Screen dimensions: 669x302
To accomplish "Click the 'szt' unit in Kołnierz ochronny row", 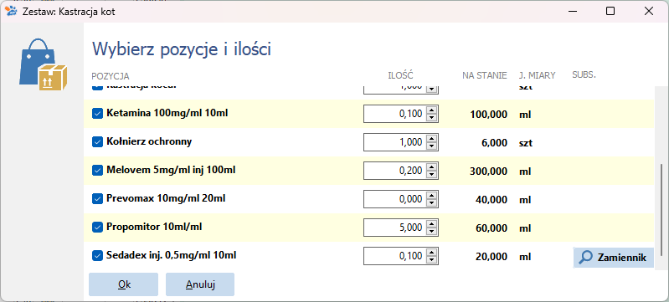I will click(526, 143).
